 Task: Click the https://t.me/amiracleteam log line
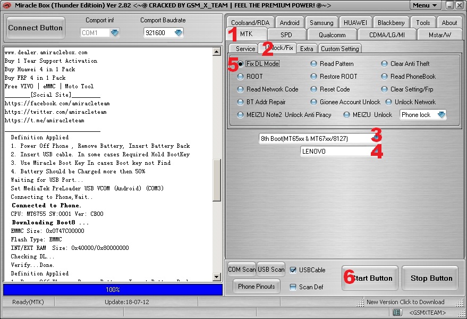pos(45,121)
